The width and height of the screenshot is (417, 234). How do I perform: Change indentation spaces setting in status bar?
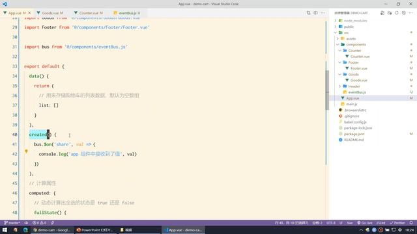pos(317,223)
